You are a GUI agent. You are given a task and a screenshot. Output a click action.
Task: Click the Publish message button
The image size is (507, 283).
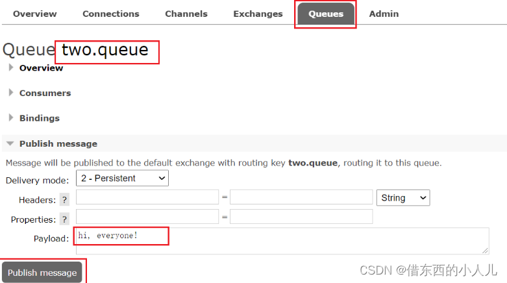point(42,273)
